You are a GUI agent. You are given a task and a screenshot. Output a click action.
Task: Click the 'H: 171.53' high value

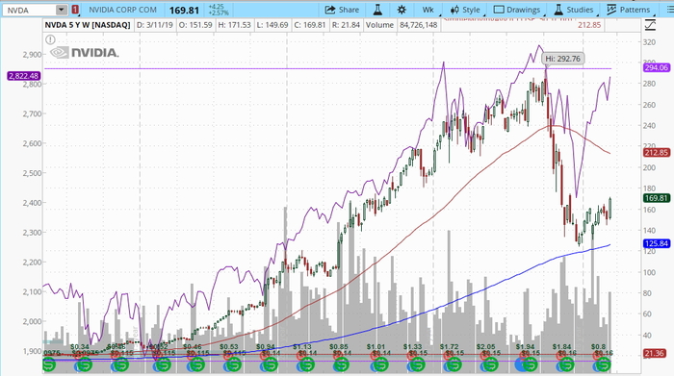234,25
